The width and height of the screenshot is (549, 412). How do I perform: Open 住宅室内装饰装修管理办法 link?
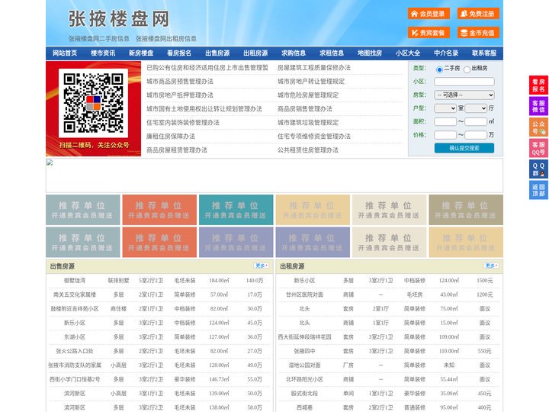183,122
